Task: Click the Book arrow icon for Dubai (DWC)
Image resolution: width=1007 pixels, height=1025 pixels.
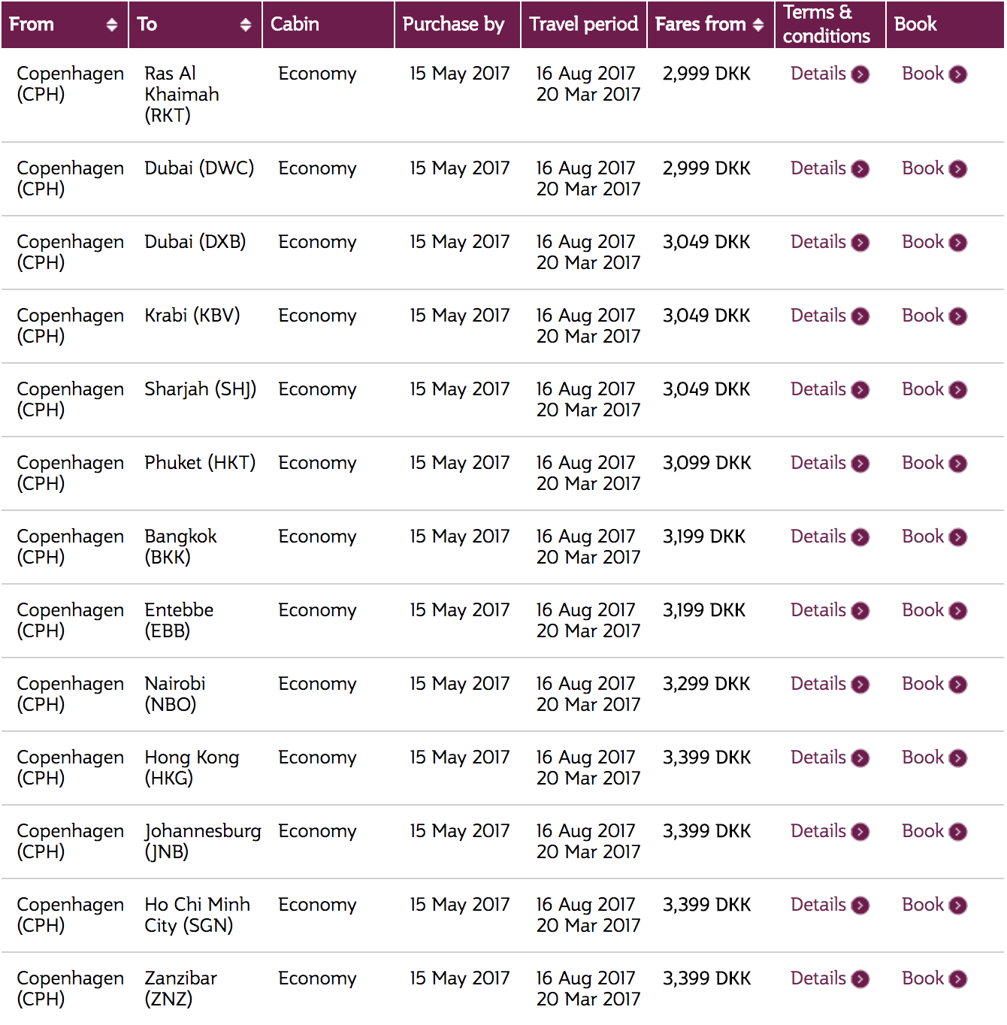Action: (x=957, y=169)
